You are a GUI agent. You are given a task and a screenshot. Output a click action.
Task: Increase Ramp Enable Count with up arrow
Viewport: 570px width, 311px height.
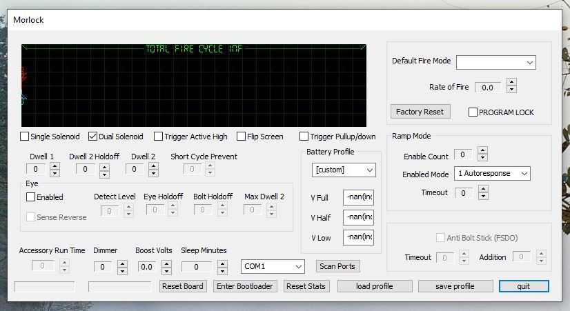483,150
